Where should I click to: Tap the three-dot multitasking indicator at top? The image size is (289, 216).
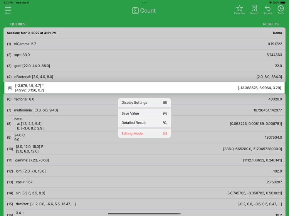point(144,3)
